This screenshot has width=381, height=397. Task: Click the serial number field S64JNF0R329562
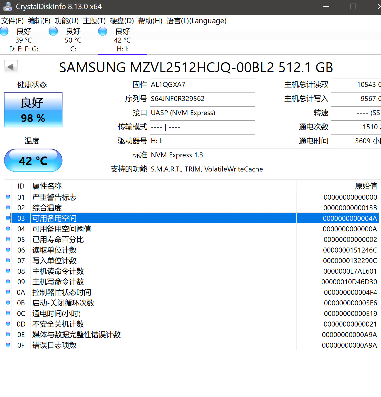coord(202,99)
